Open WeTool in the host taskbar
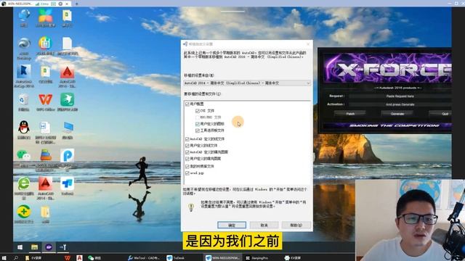 click(x=144, y=258)
